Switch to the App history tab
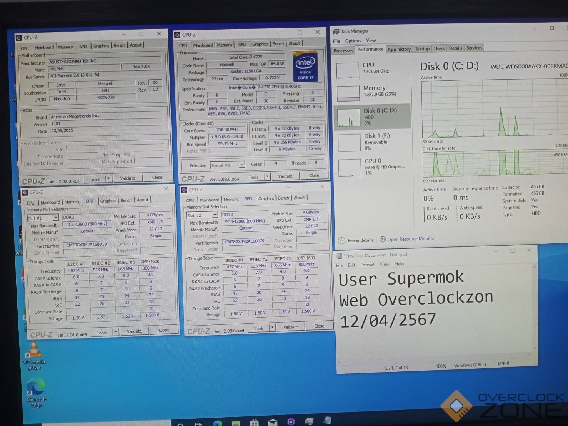Screen dimensions: 568x426 399,49
